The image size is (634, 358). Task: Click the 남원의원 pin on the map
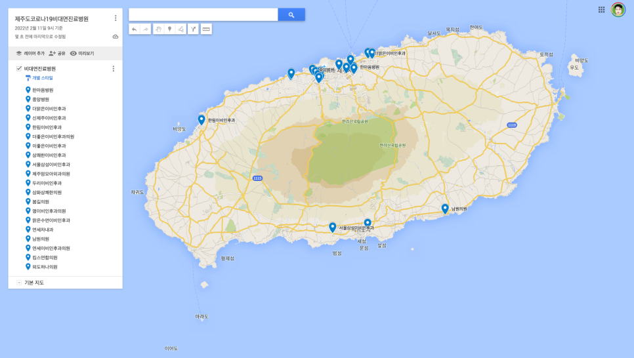tap(445, 209)
